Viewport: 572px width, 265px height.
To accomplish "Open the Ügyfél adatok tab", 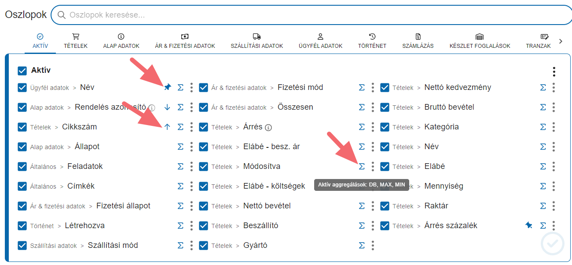I will tap(320, 41).
